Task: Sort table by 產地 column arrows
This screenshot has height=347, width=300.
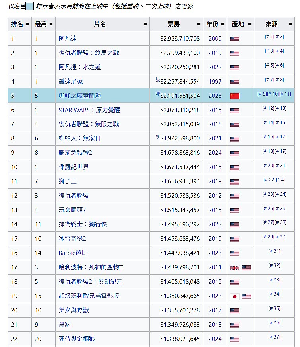Action: 250,24
